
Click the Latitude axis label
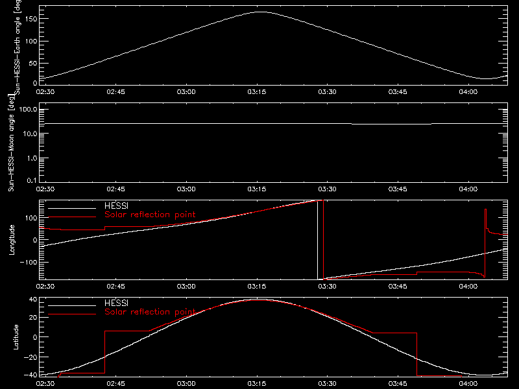(x=16, y=337)
